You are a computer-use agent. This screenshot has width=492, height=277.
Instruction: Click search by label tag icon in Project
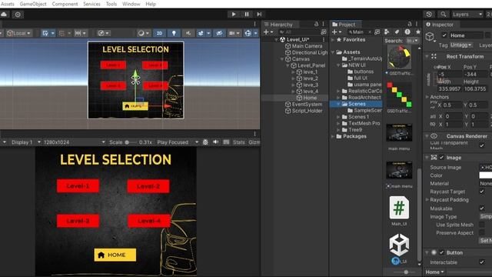coord(397,32)
